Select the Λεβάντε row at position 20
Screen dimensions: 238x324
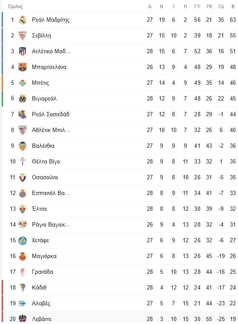[120, 318]
